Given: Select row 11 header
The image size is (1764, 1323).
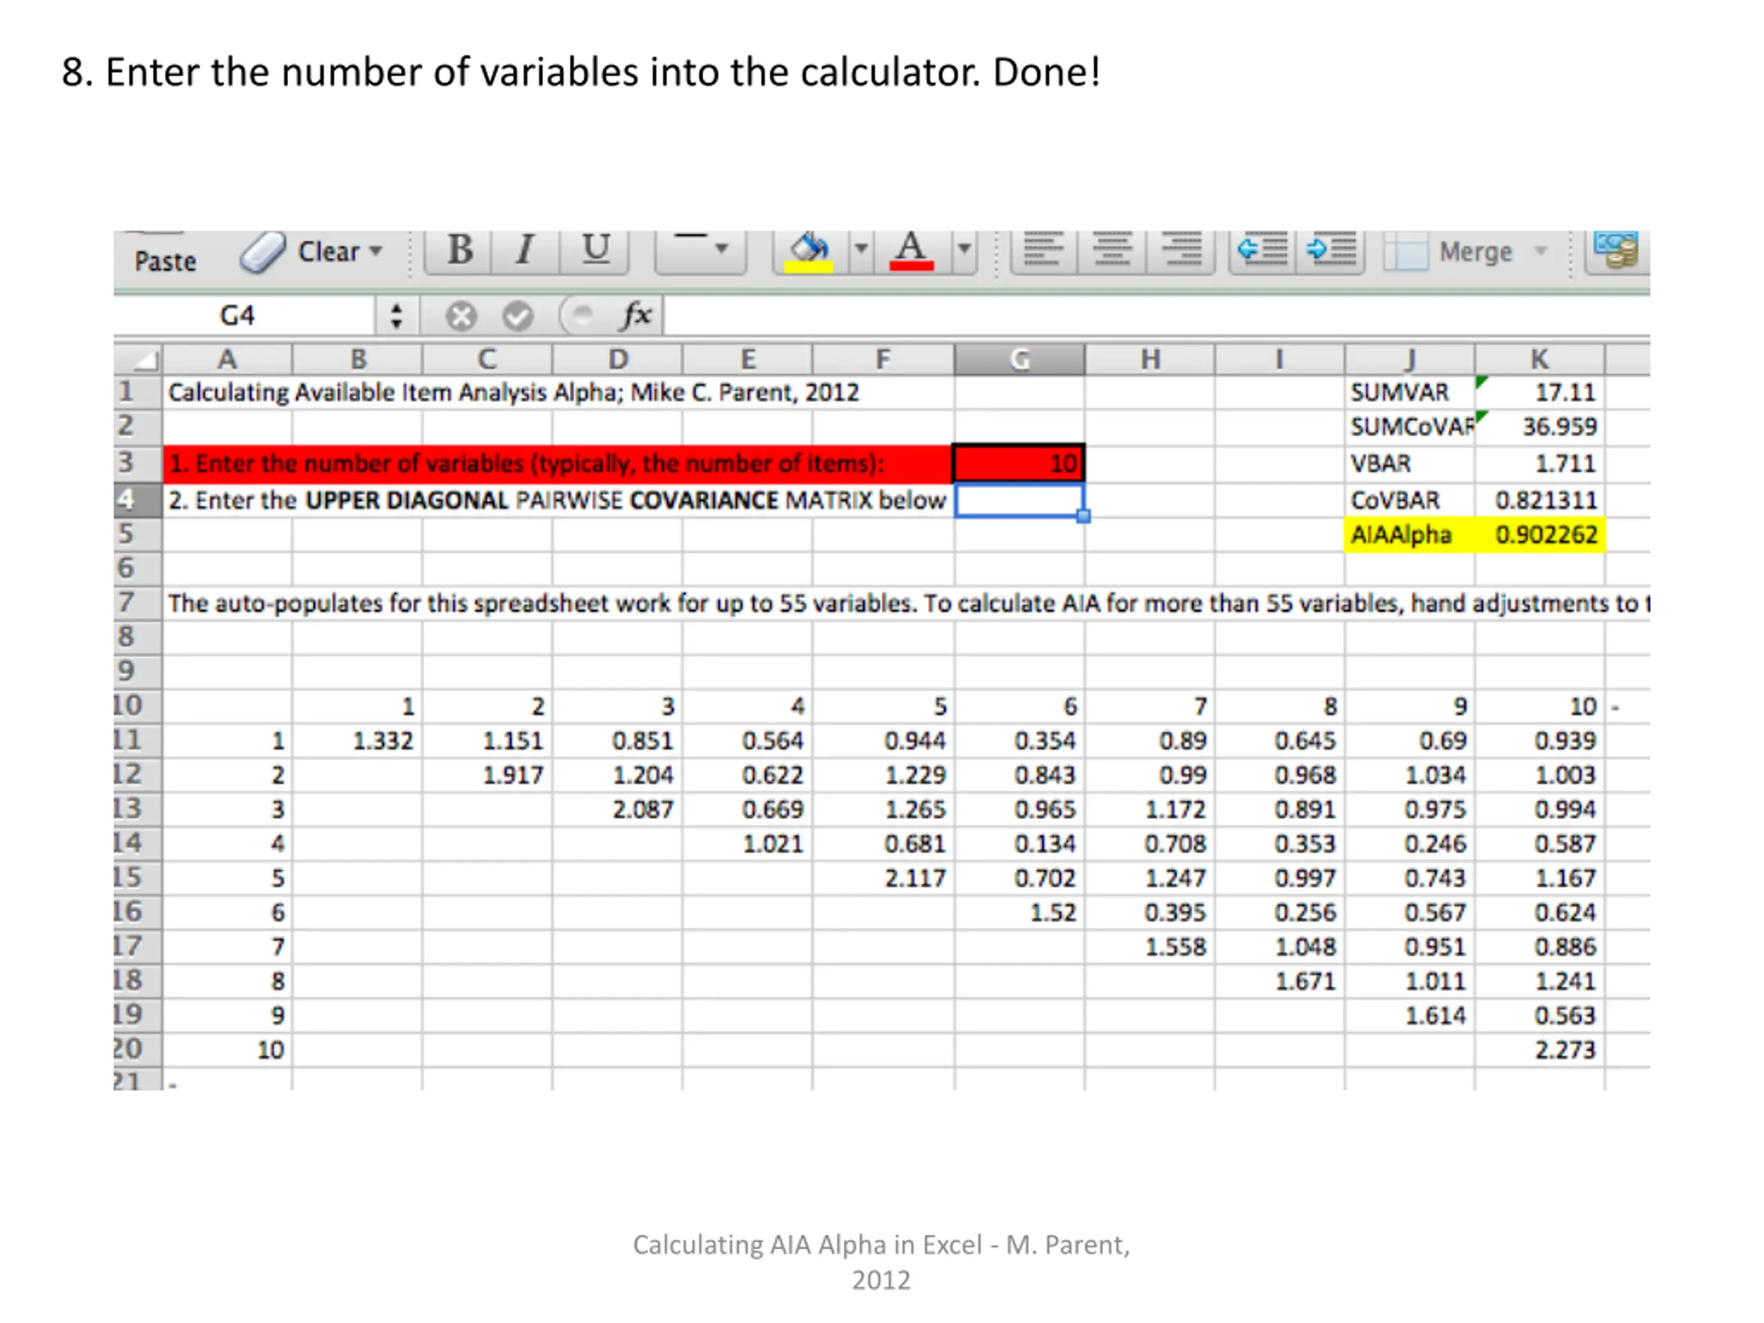Looking at the screenshot, I should coord(137,740).
